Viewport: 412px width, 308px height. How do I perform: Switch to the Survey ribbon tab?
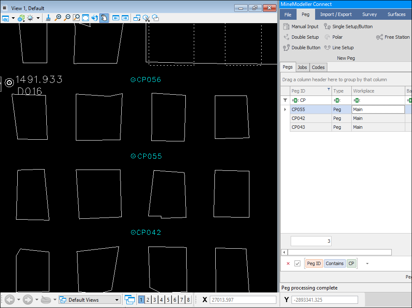[369, 14]
